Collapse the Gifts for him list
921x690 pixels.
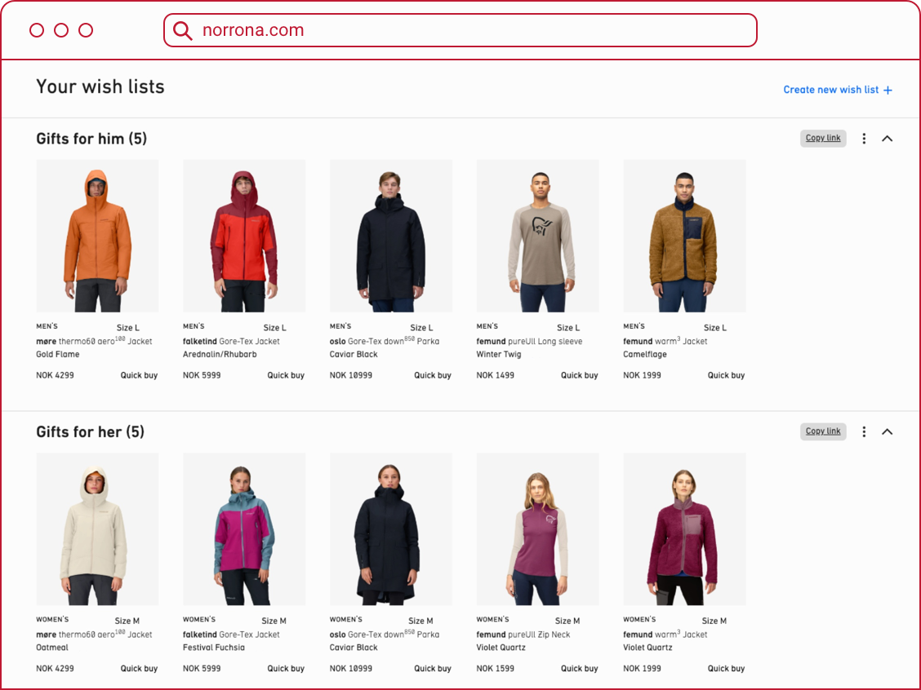click(887, 139)
